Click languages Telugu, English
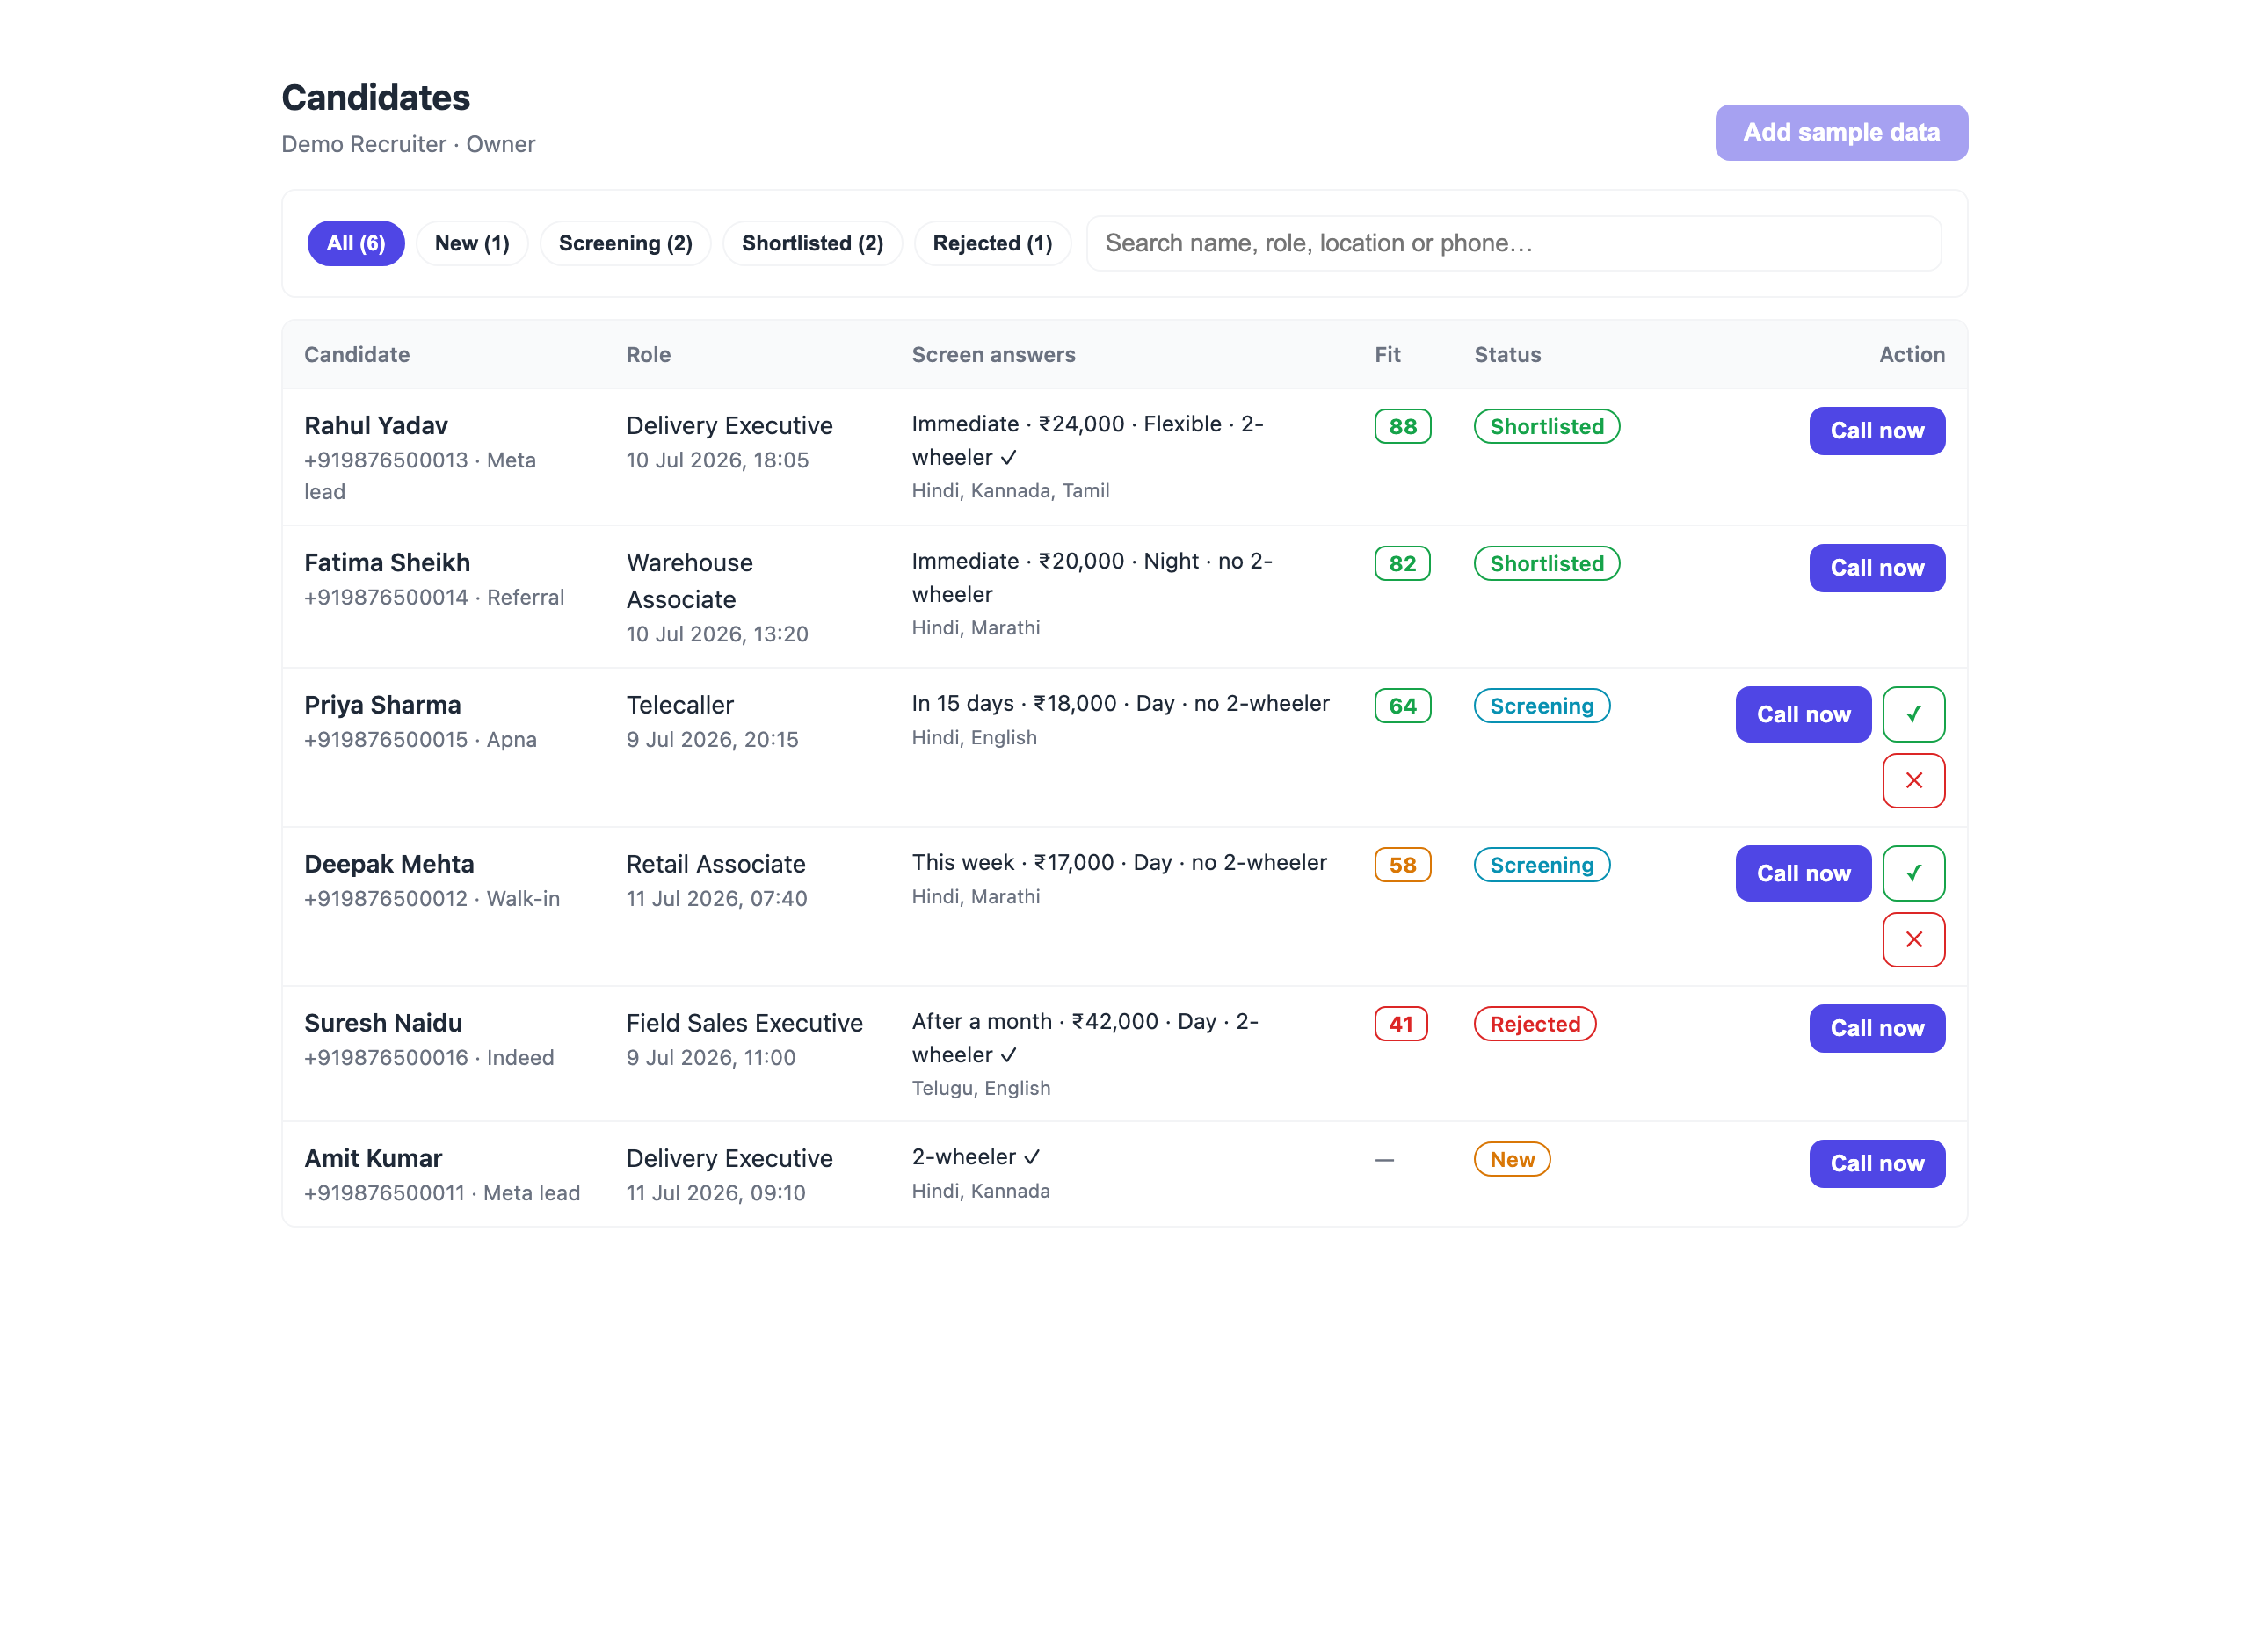Image resolution: width=2250 pixels, height=1652 pixels. [x=981, y=1088]
